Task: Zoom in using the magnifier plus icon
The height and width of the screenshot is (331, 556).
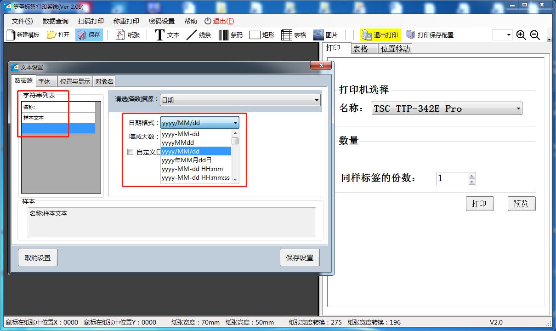Action: pos(521,34)
